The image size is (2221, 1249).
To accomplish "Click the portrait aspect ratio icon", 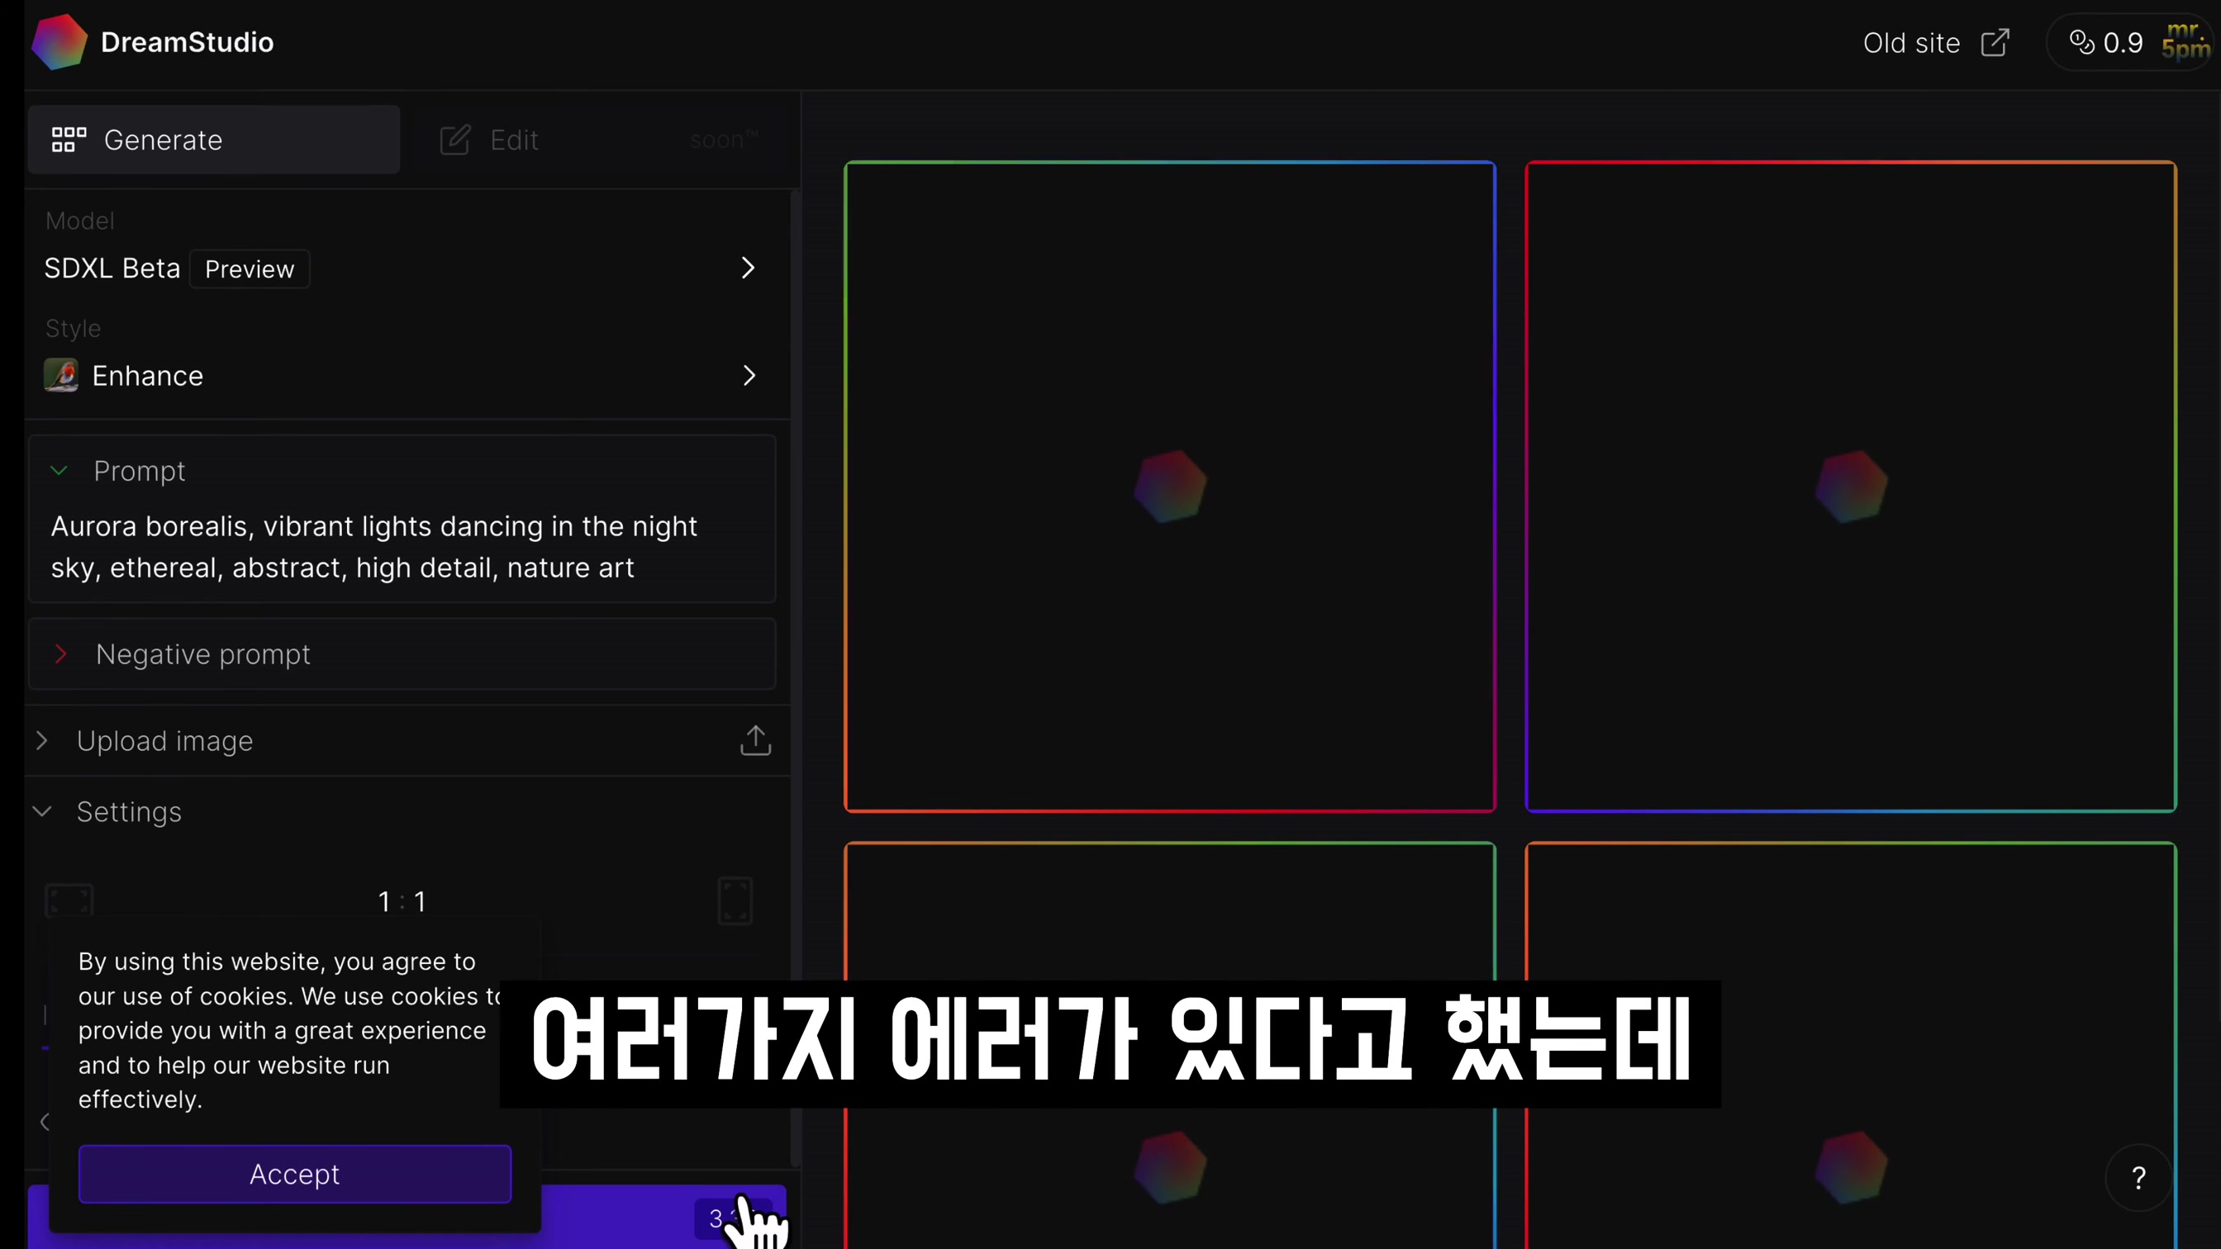I will [735, 900].
